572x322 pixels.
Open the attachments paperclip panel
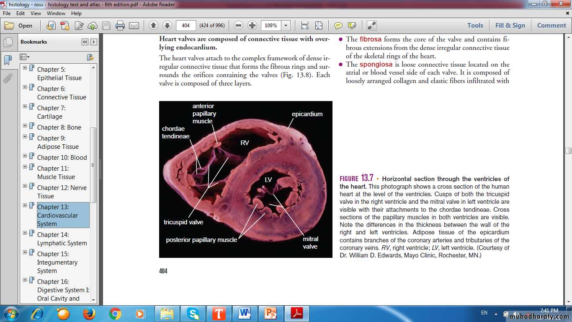click(x=8, y=78)
